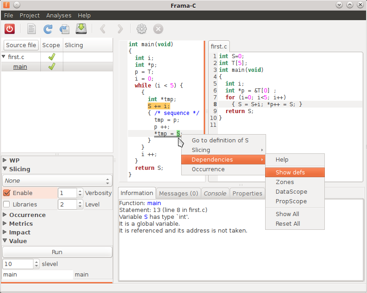Run the Value analysis

(x=57, y=252)
